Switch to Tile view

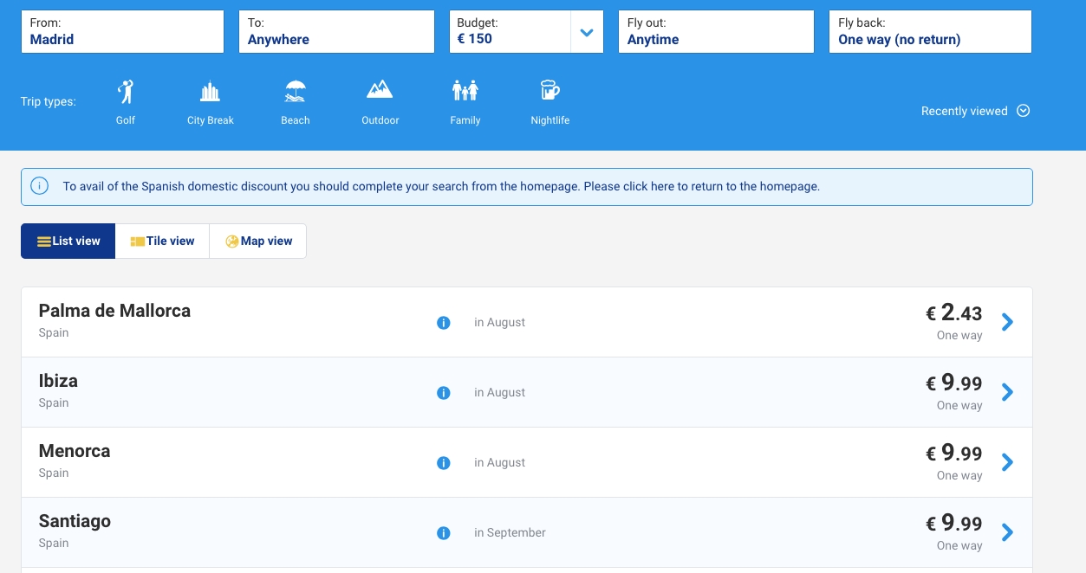pos(162,241)
